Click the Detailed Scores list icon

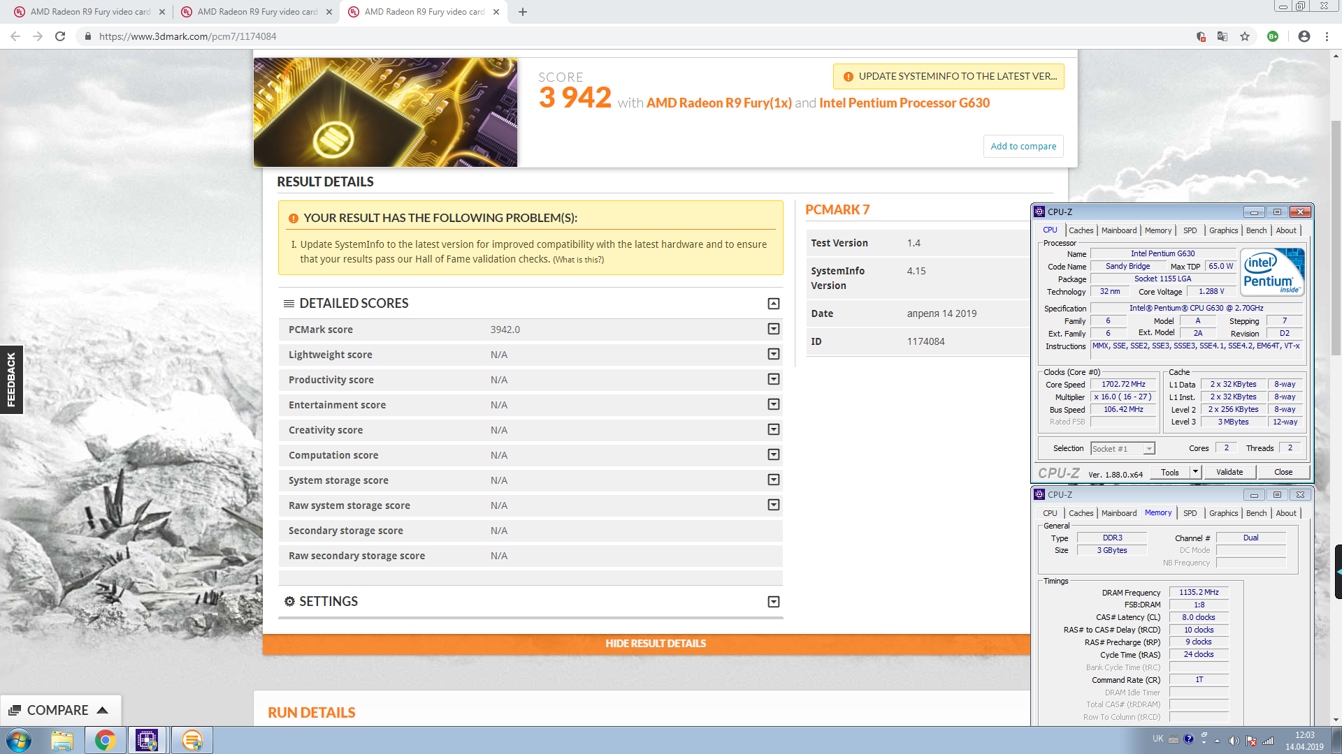pyautogui.click(x=289, y=303)
